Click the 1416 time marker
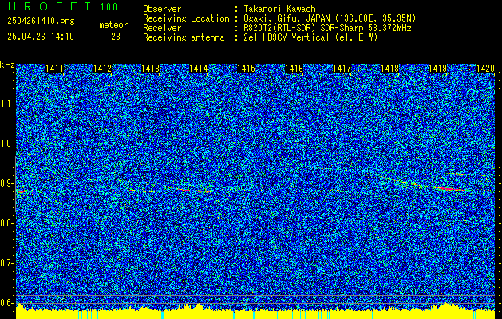The height and width of the screenshot is (319, 502). point(294,69)
